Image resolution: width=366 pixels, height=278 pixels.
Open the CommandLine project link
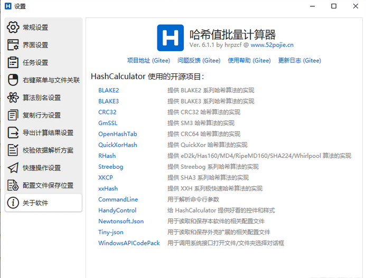pyautogui.click(x=118, y=199)
